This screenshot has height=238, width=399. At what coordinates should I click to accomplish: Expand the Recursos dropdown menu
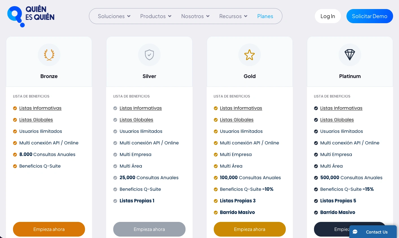233,16
